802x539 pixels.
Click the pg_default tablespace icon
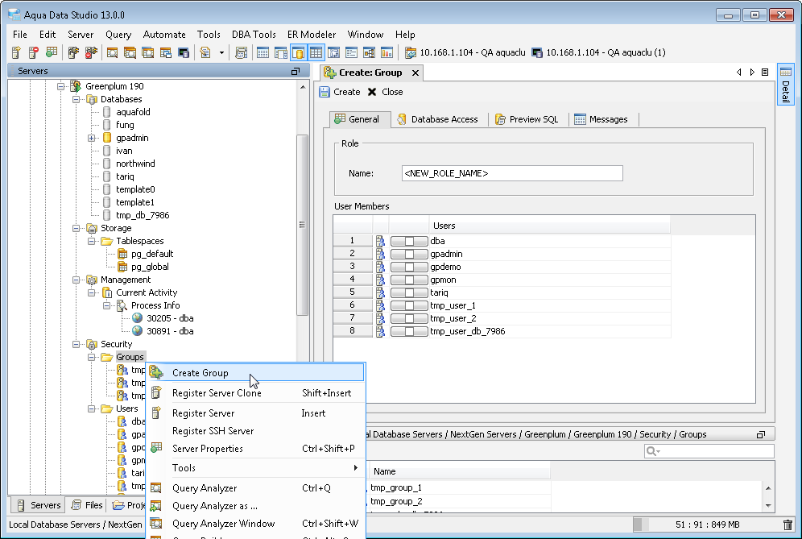[x=122, y=254]
